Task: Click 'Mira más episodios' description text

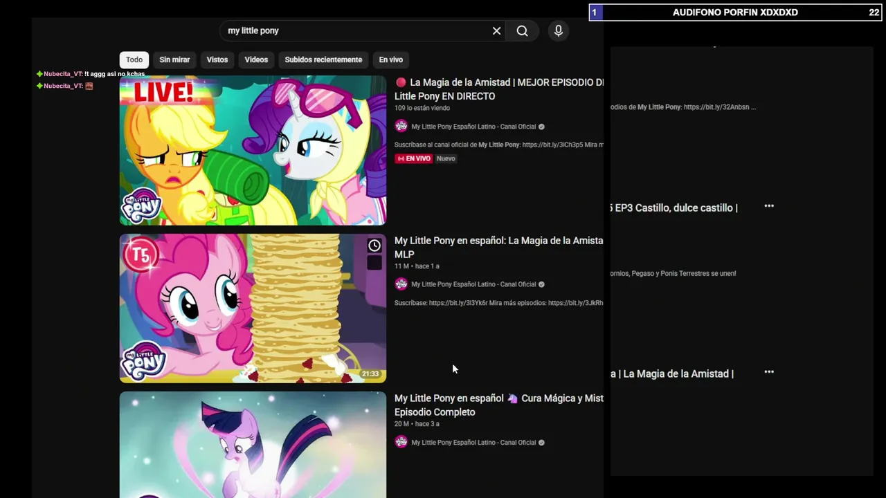Action: pos(518,303)
